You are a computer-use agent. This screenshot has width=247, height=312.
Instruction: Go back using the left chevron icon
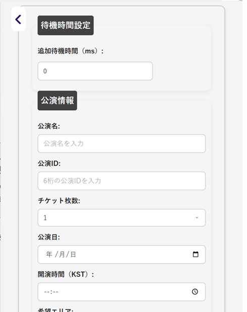tap(18, 20)
